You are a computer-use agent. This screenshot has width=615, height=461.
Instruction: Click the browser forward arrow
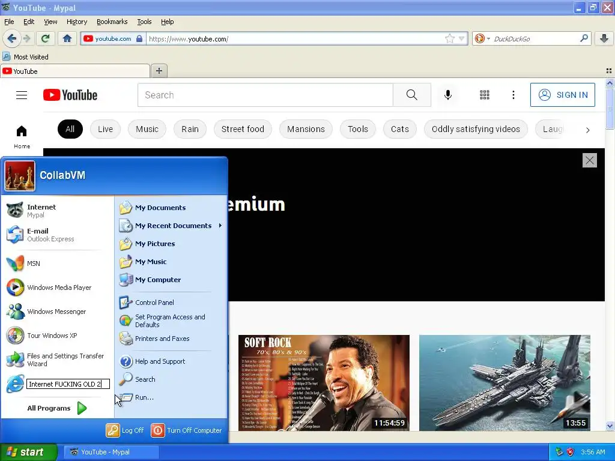click(x=26, y=38)
